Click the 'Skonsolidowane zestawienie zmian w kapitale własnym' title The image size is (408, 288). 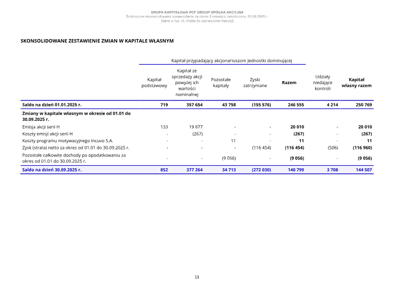click(97, 40)
